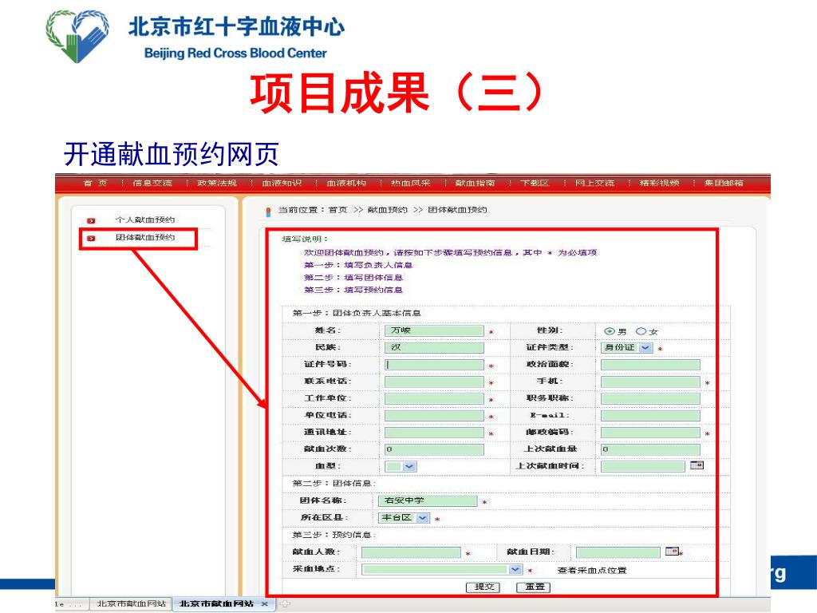Image resolution: width=817 pixels, height=613 pixels.
Task: Click the 个人献血预约 red arrow icon
Action: [x=91, y=220]
